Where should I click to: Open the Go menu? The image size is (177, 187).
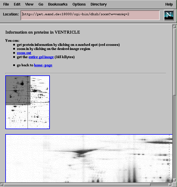click(41, 4)
